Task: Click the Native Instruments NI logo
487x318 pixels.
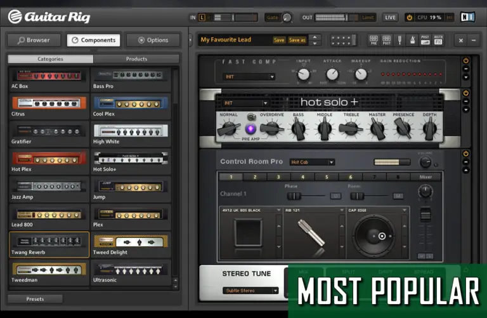Action: 467,17
